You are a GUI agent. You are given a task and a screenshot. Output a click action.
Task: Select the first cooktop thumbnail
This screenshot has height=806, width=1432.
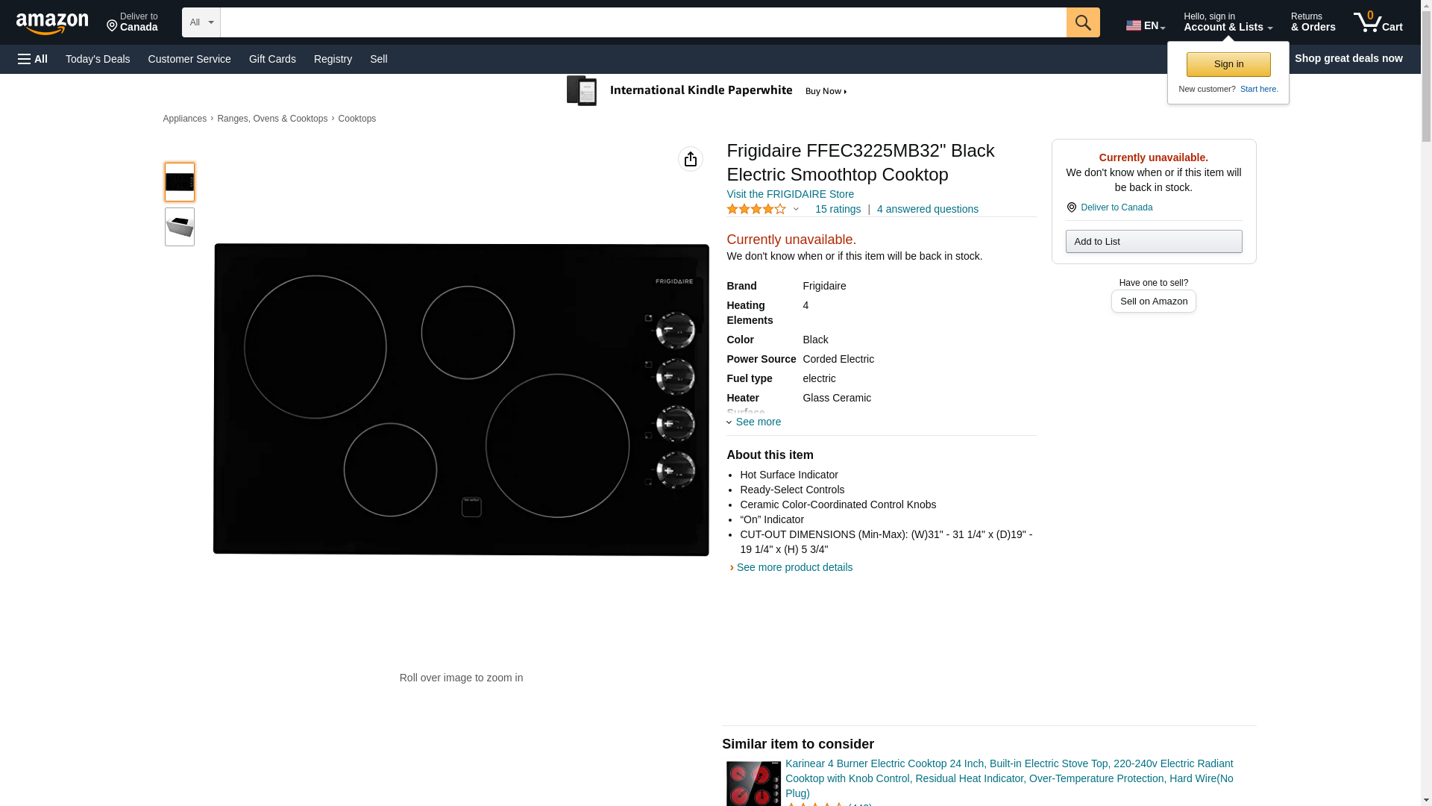pos(179,182)
